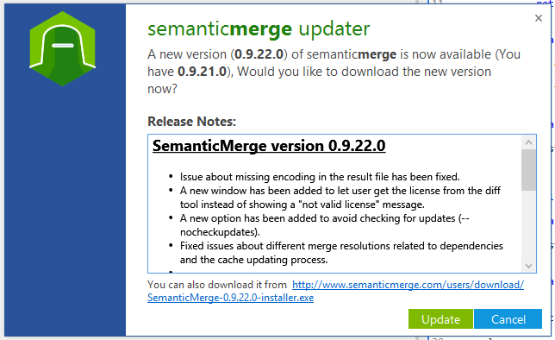
Task: Click the release note about license from diff tool
Action: click(340, 197)
